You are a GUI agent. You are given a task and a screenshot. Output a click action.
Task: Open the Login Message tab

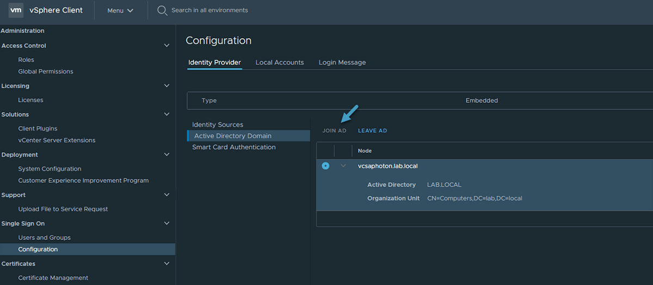(342, 63)
